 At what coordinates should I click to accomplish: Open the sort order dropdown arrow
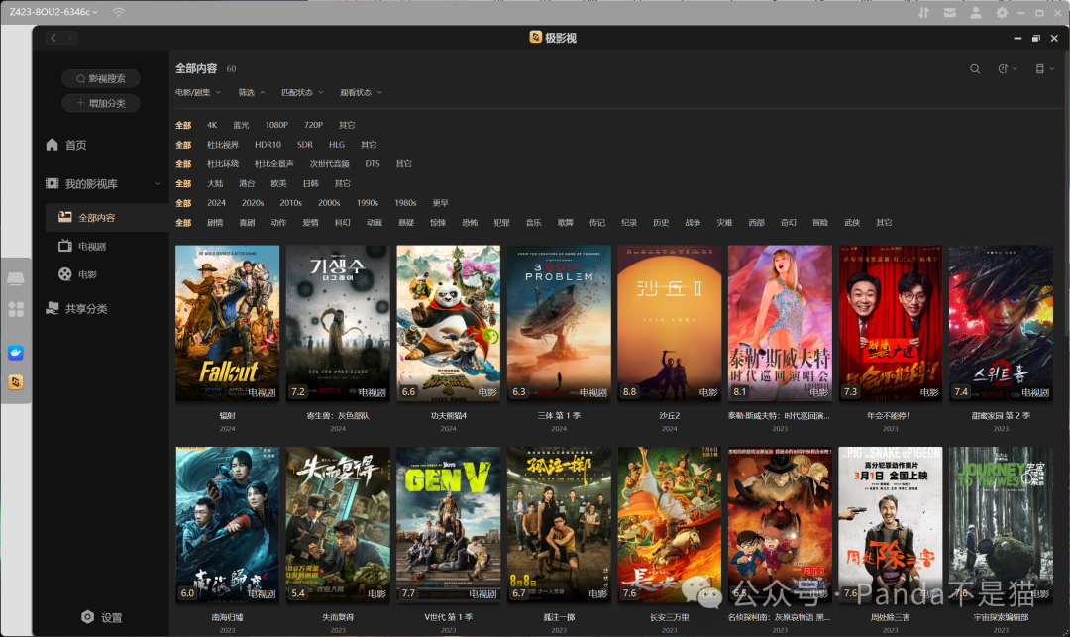point(1015,69)
